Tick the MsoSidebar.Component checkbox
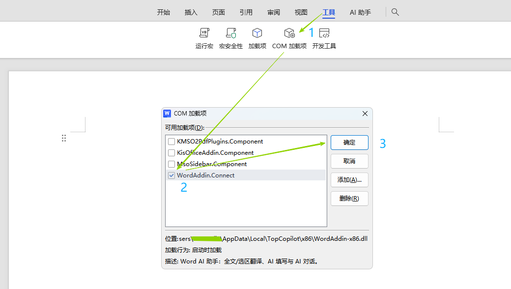 pos(171,164)
